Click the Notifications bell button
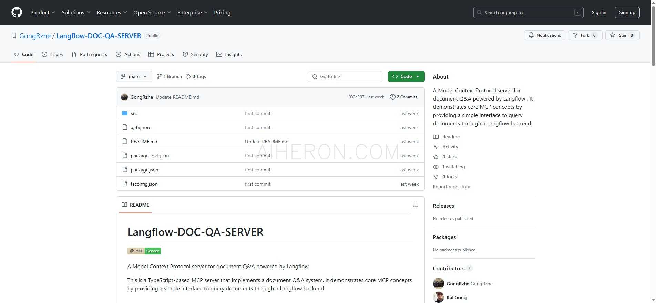 (x=544, y=35)
